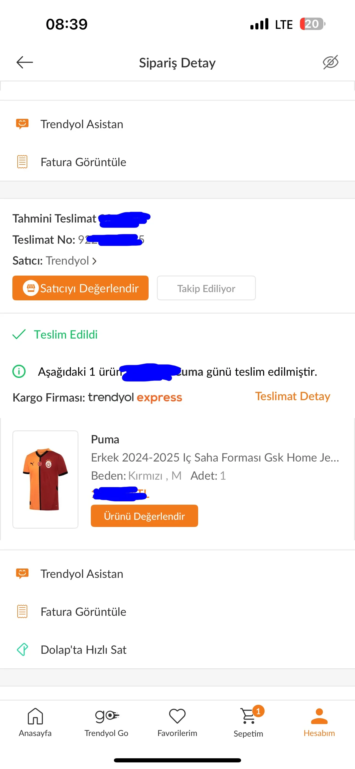Tap the back arrow icon
355x769 pixels.
[x=24, y=62]
